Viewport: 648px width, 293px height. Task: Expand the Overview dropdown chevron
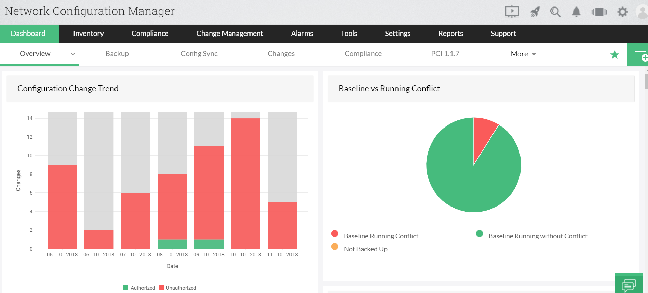[73, 54]
